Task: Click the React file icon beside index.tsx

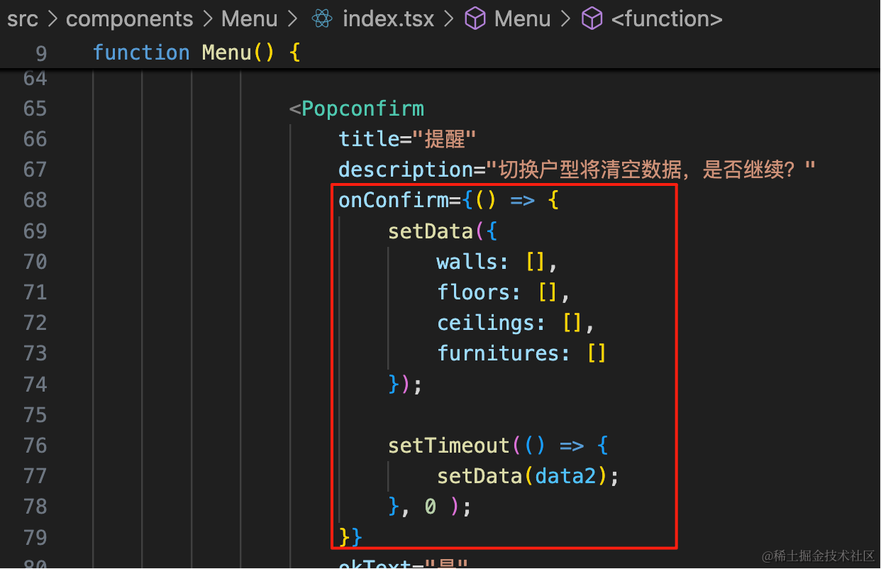Action: pyautogui.click(x=322, y=19)
